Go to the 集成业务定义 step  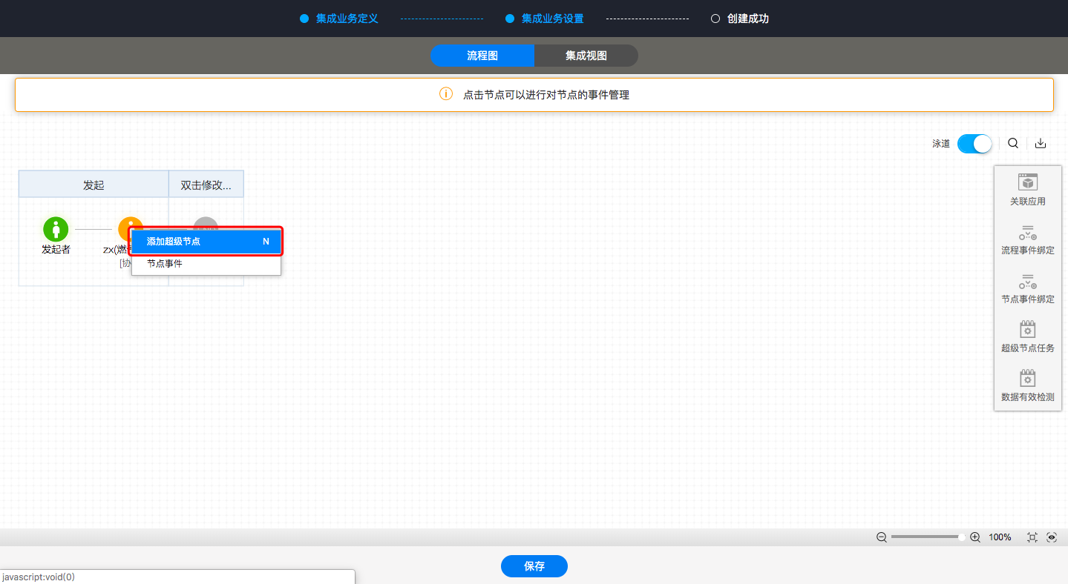pyautogui.click(x=339, y=19)
